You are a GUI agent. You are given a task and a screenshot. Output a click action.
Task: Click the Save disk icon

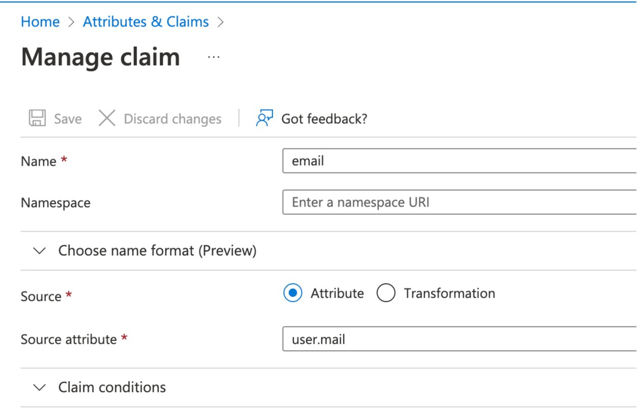click(36, 118)
